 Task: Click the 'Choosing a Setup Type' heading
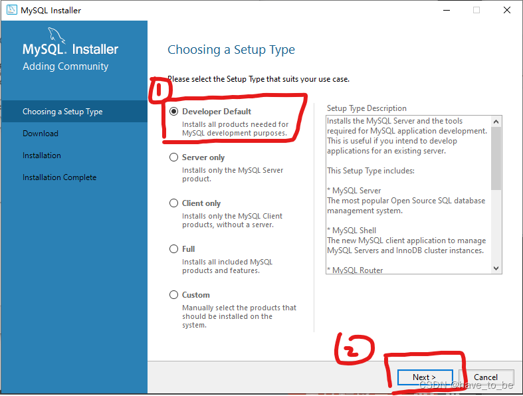[231, 50]
